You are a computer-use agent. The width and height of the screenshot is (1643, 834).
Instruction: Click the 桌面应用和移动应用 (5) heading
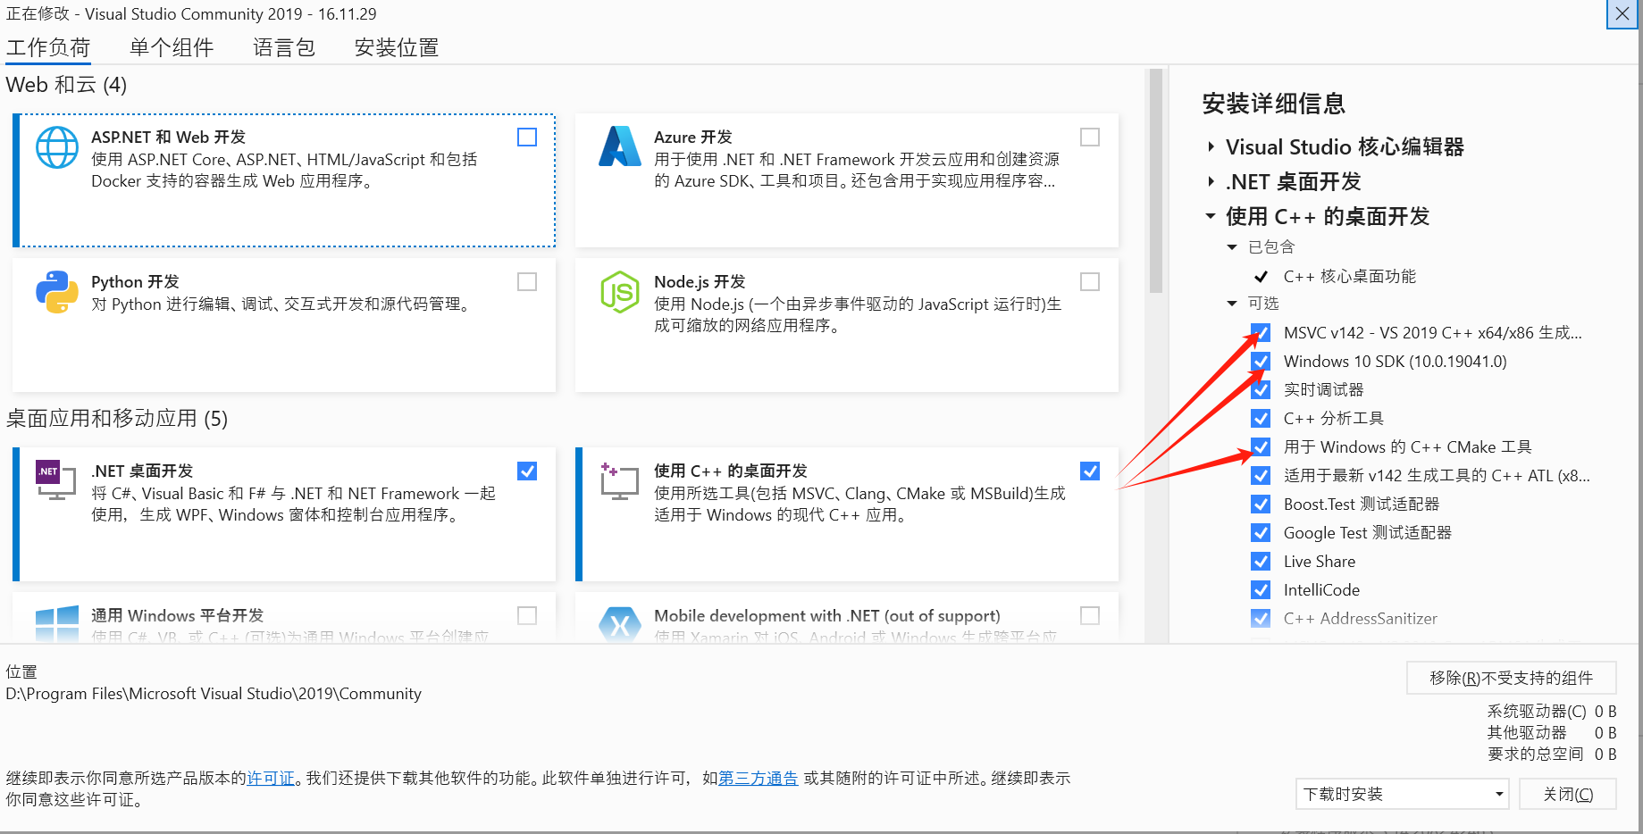click(x=117, y=419)
